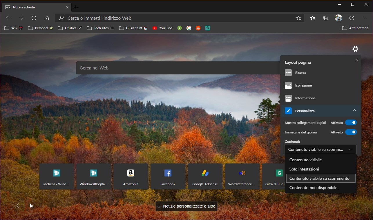
Task: Open the Reddit bookmark icon
Action: [x=198, y=28]
